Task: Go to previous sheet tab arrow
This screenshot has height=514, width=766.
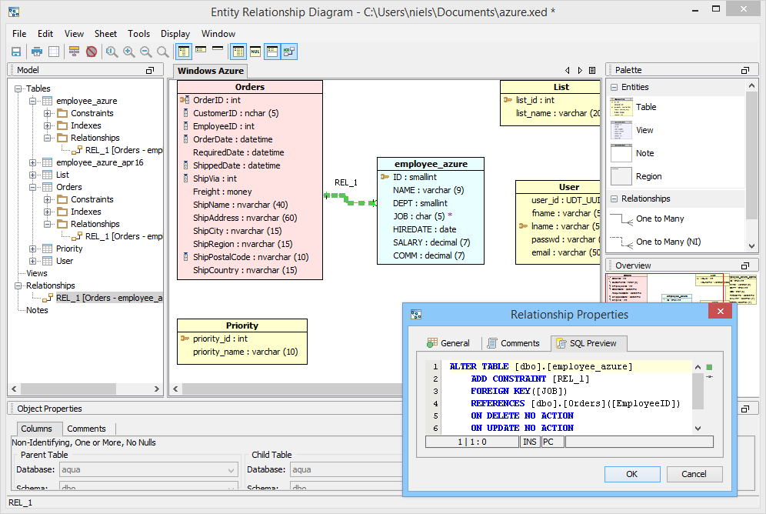Action: (x=567, y=70)
